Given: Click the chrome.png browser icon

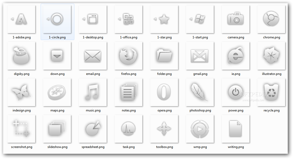Looking at the screenshot, I should 271,19.
